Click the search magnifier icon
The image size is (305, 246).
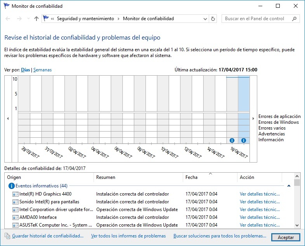tap(295, 19)
